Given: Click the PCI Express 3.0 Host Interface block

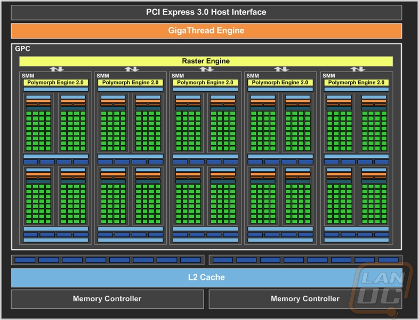Looking at the screenshot, I should 206,12.
